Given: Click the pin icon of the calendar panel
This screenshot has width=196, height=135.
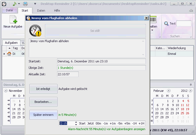Looking at the screenshot, I should tap(191, 85).
